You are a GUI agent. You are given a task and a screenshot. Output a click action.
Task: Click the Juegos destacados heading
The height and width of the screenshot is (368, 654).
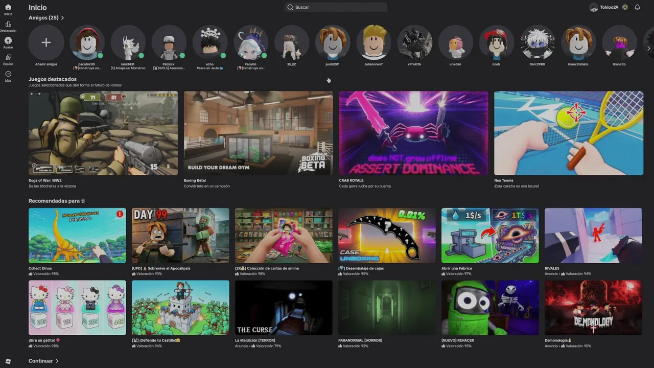click(x=53, y=79)
